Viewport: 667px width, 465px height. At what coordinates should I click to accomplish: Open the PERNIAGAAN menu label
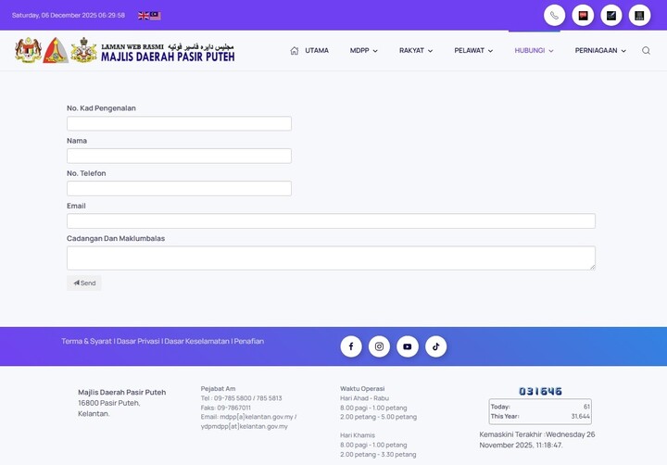[596, 51]
